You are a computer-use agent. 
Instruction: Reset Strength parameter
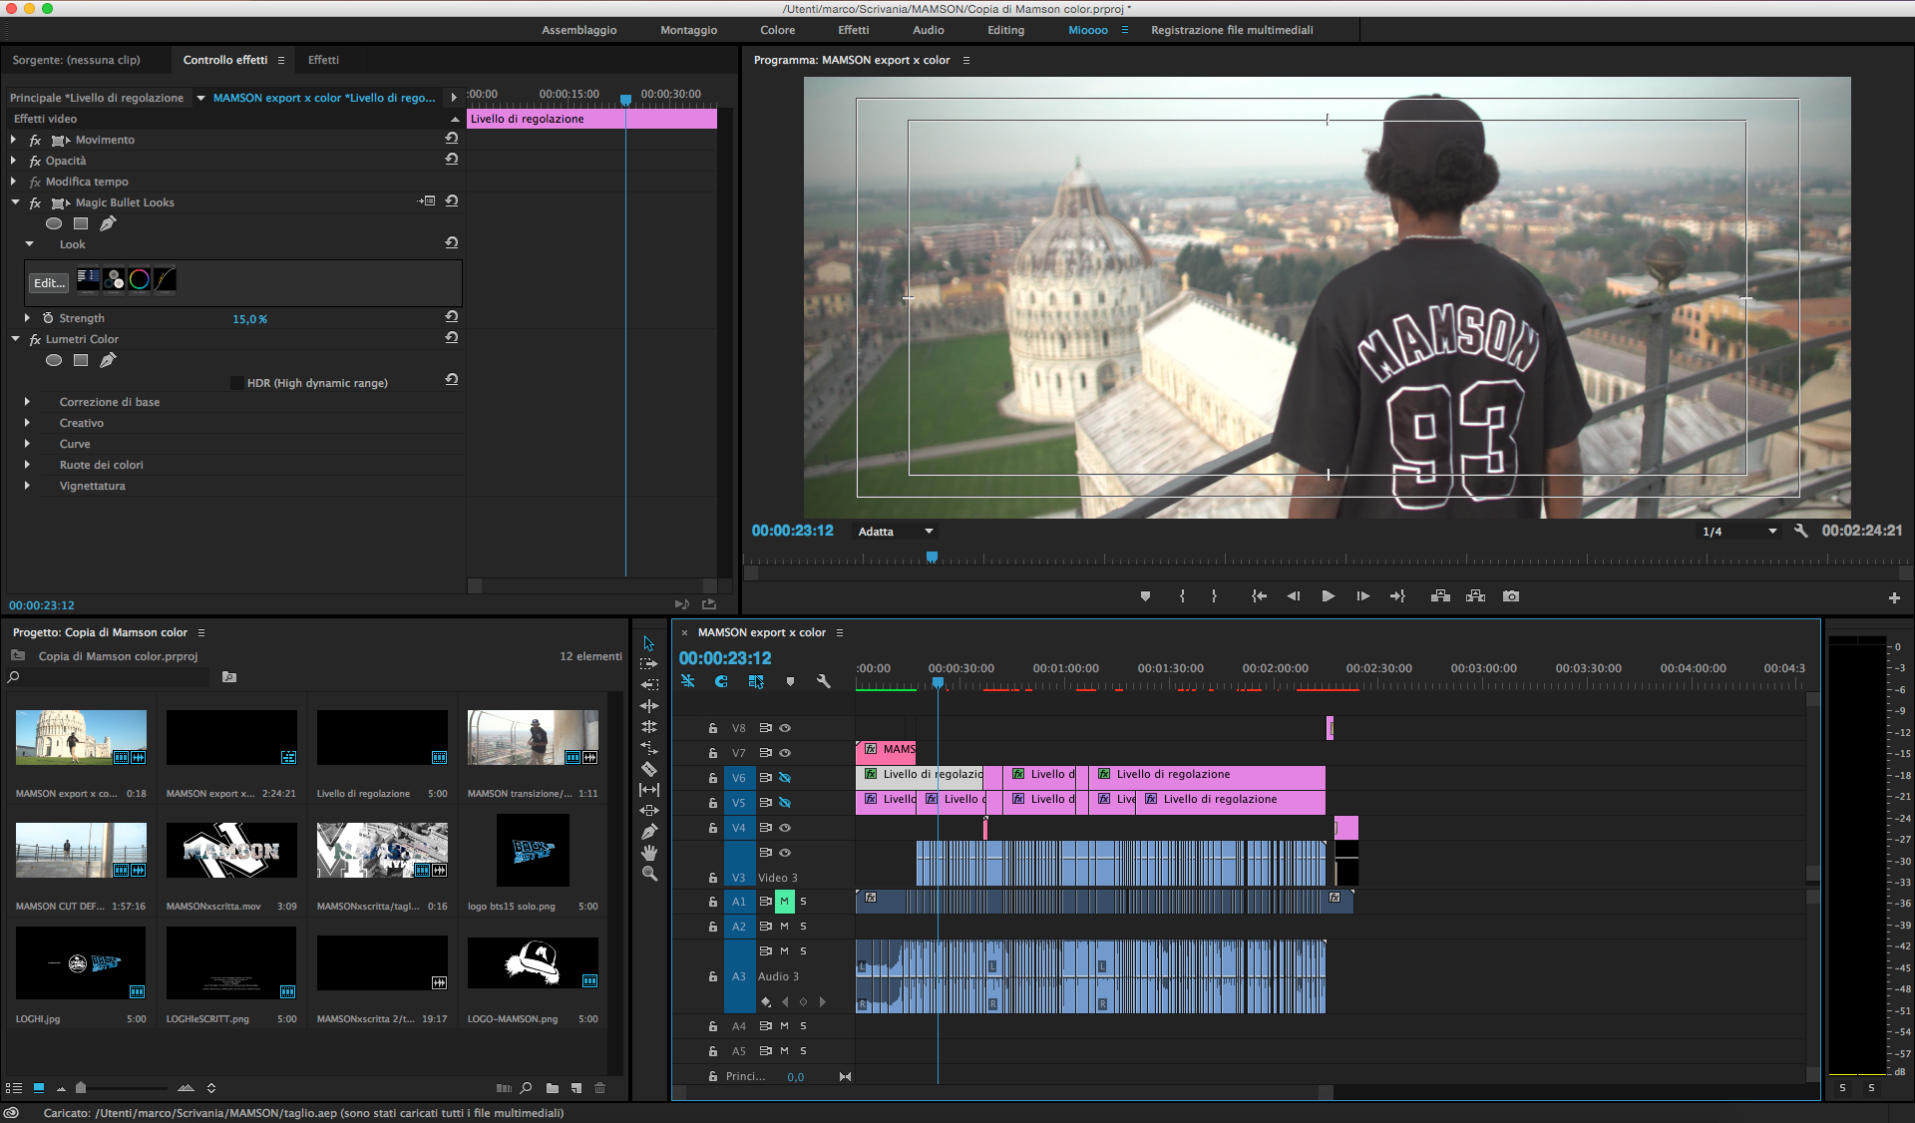[x=452, y=317]
